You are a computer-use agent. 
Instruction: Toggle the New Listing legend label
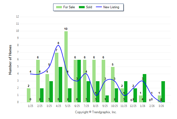click(111, 7)
